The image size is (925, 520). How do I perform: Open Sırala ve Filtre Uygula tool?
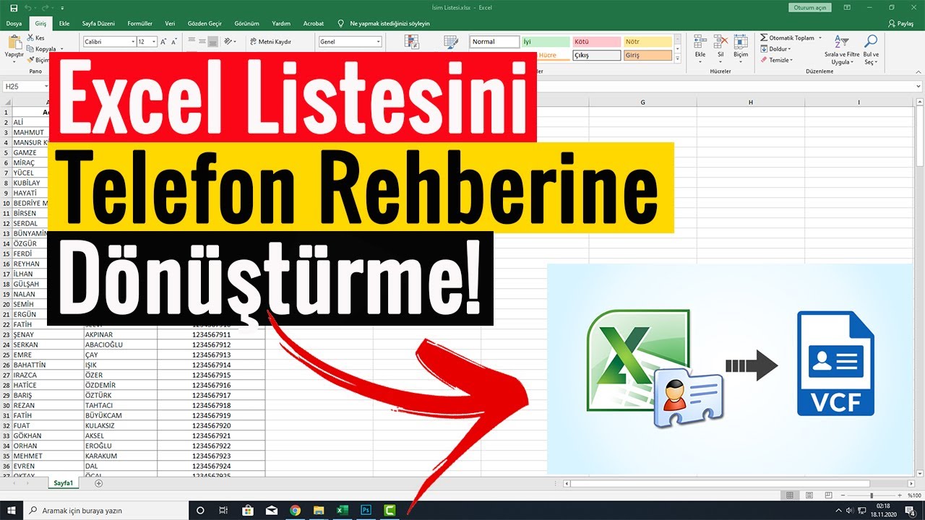click(841, 49)
